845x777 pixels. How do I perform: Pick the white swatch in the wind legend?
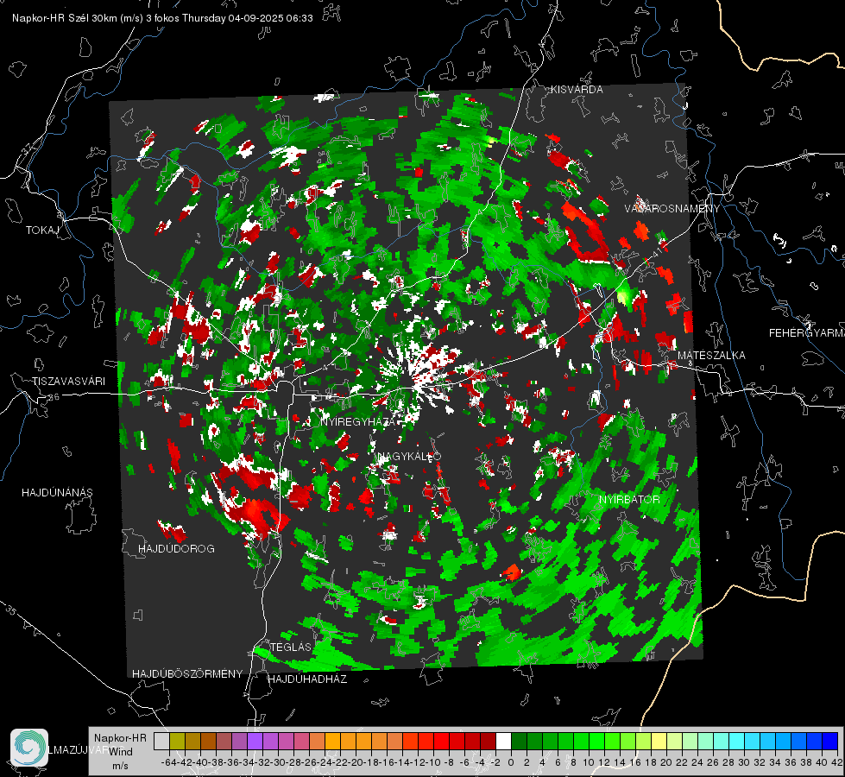click(x=503, y=741)
